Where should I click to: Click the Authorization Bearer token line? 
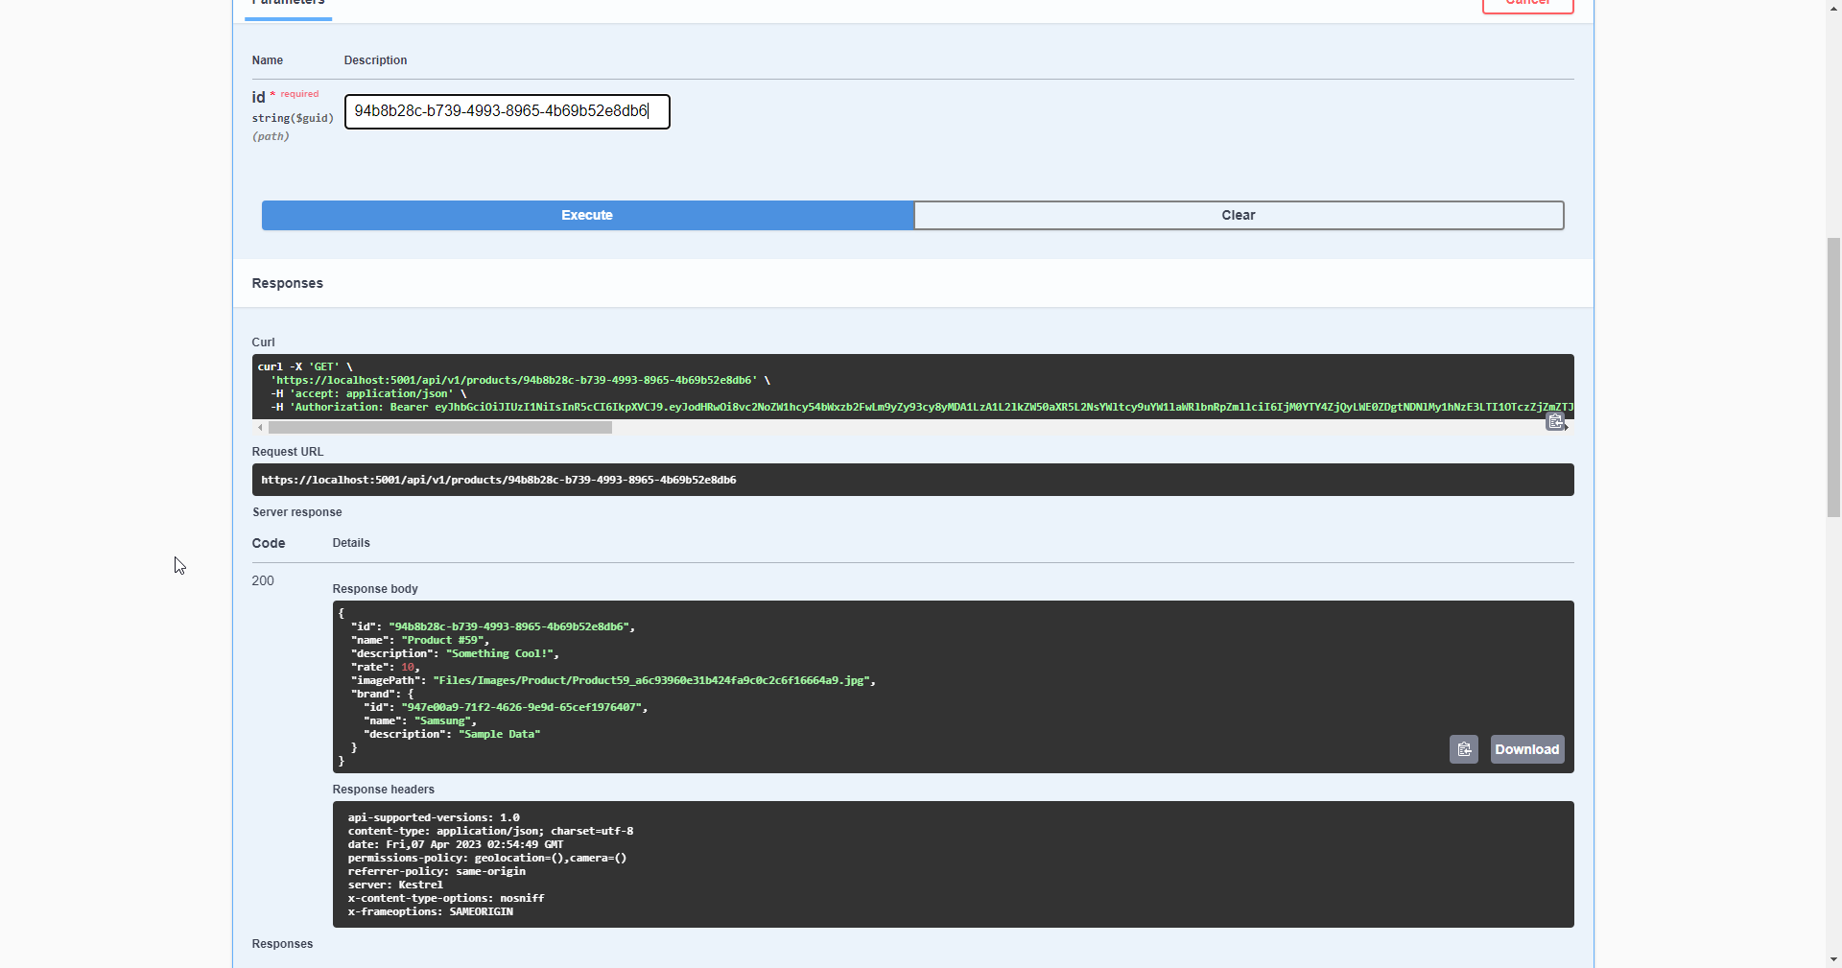922,407
